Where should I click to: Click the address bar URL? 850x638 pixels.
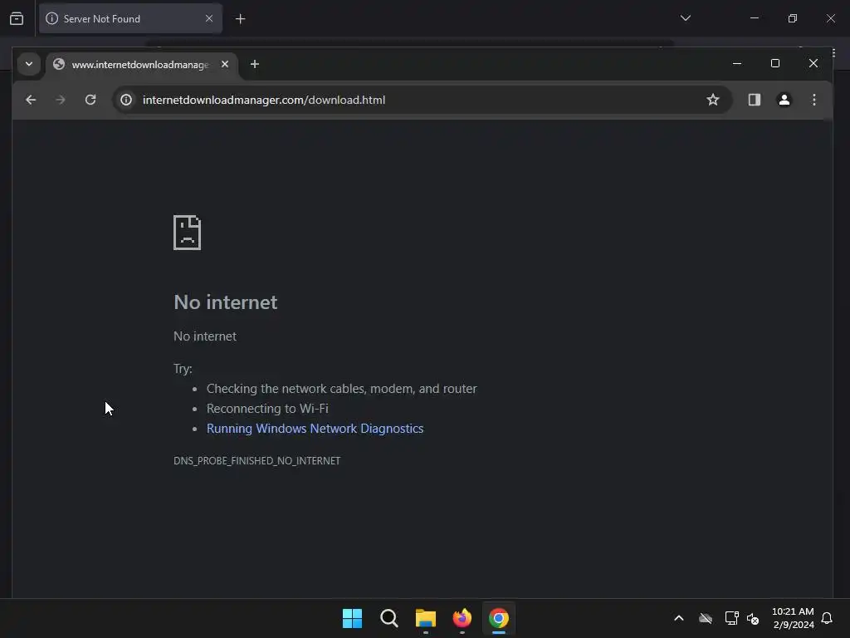point(263,100)
